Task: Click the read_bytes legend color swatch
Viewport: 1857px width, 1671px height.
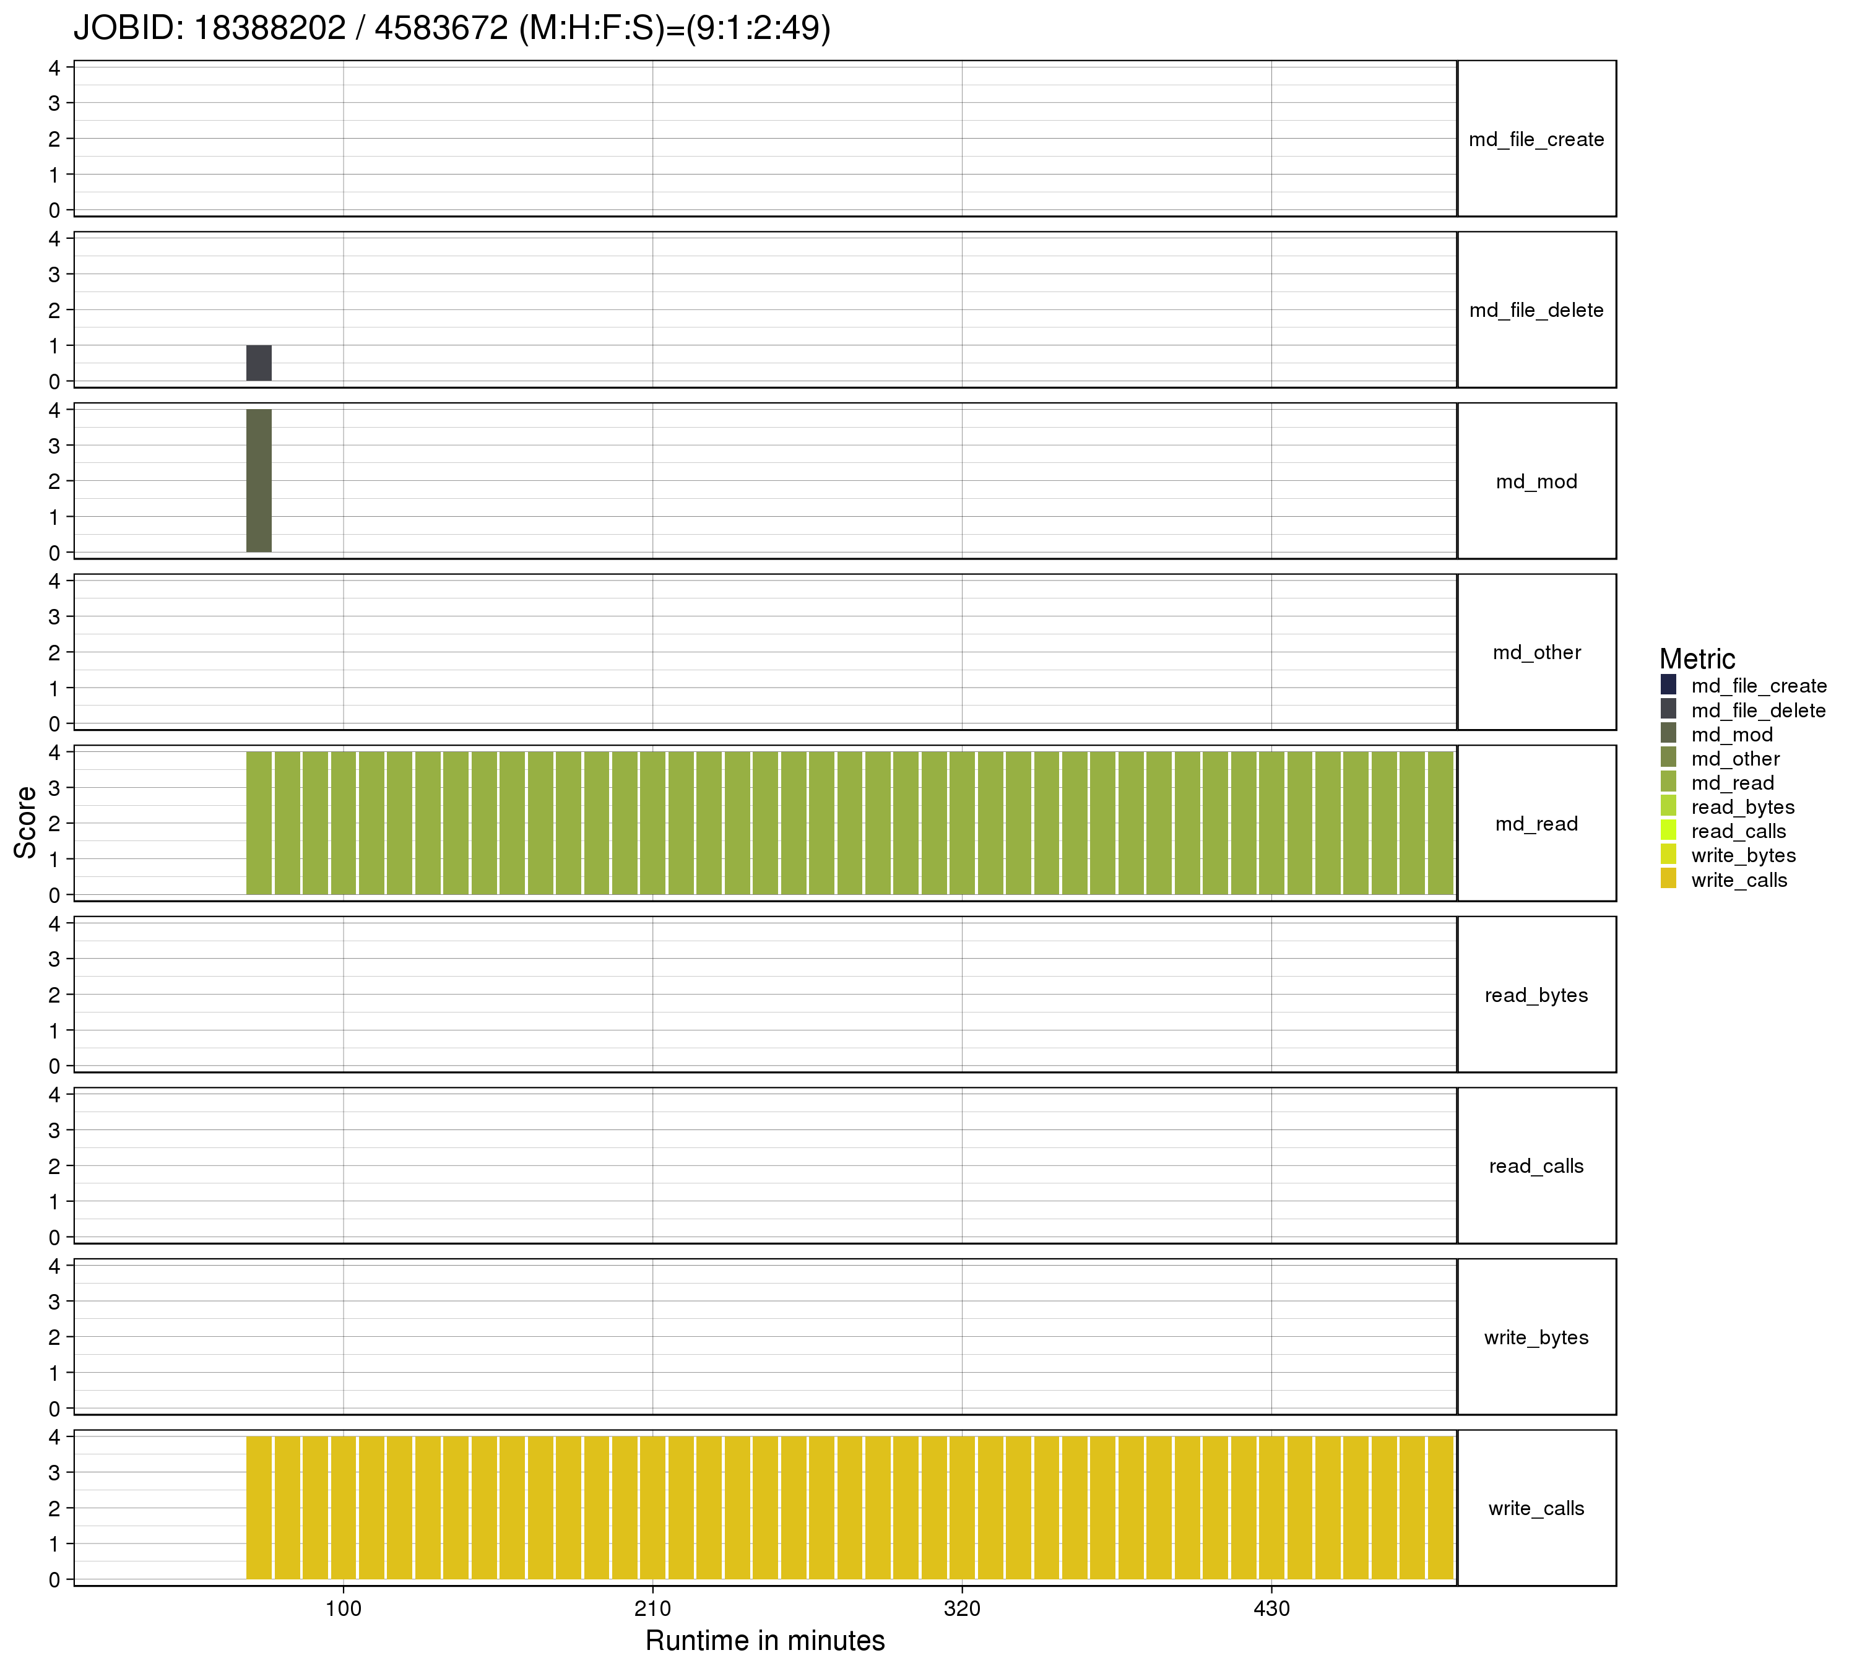Action: (x=1668, y=806)
